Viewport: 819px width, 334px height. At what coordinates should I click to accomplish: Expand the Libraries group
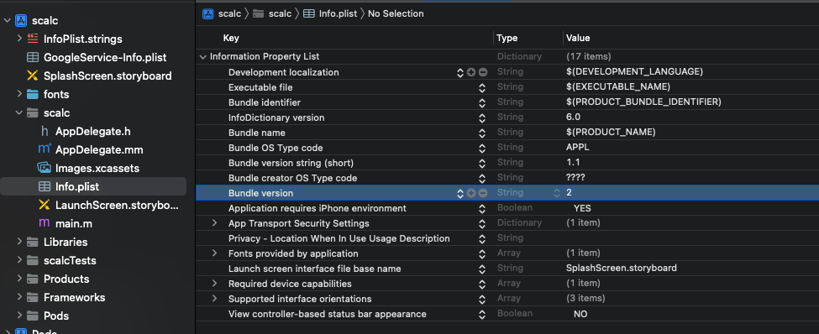19,242
